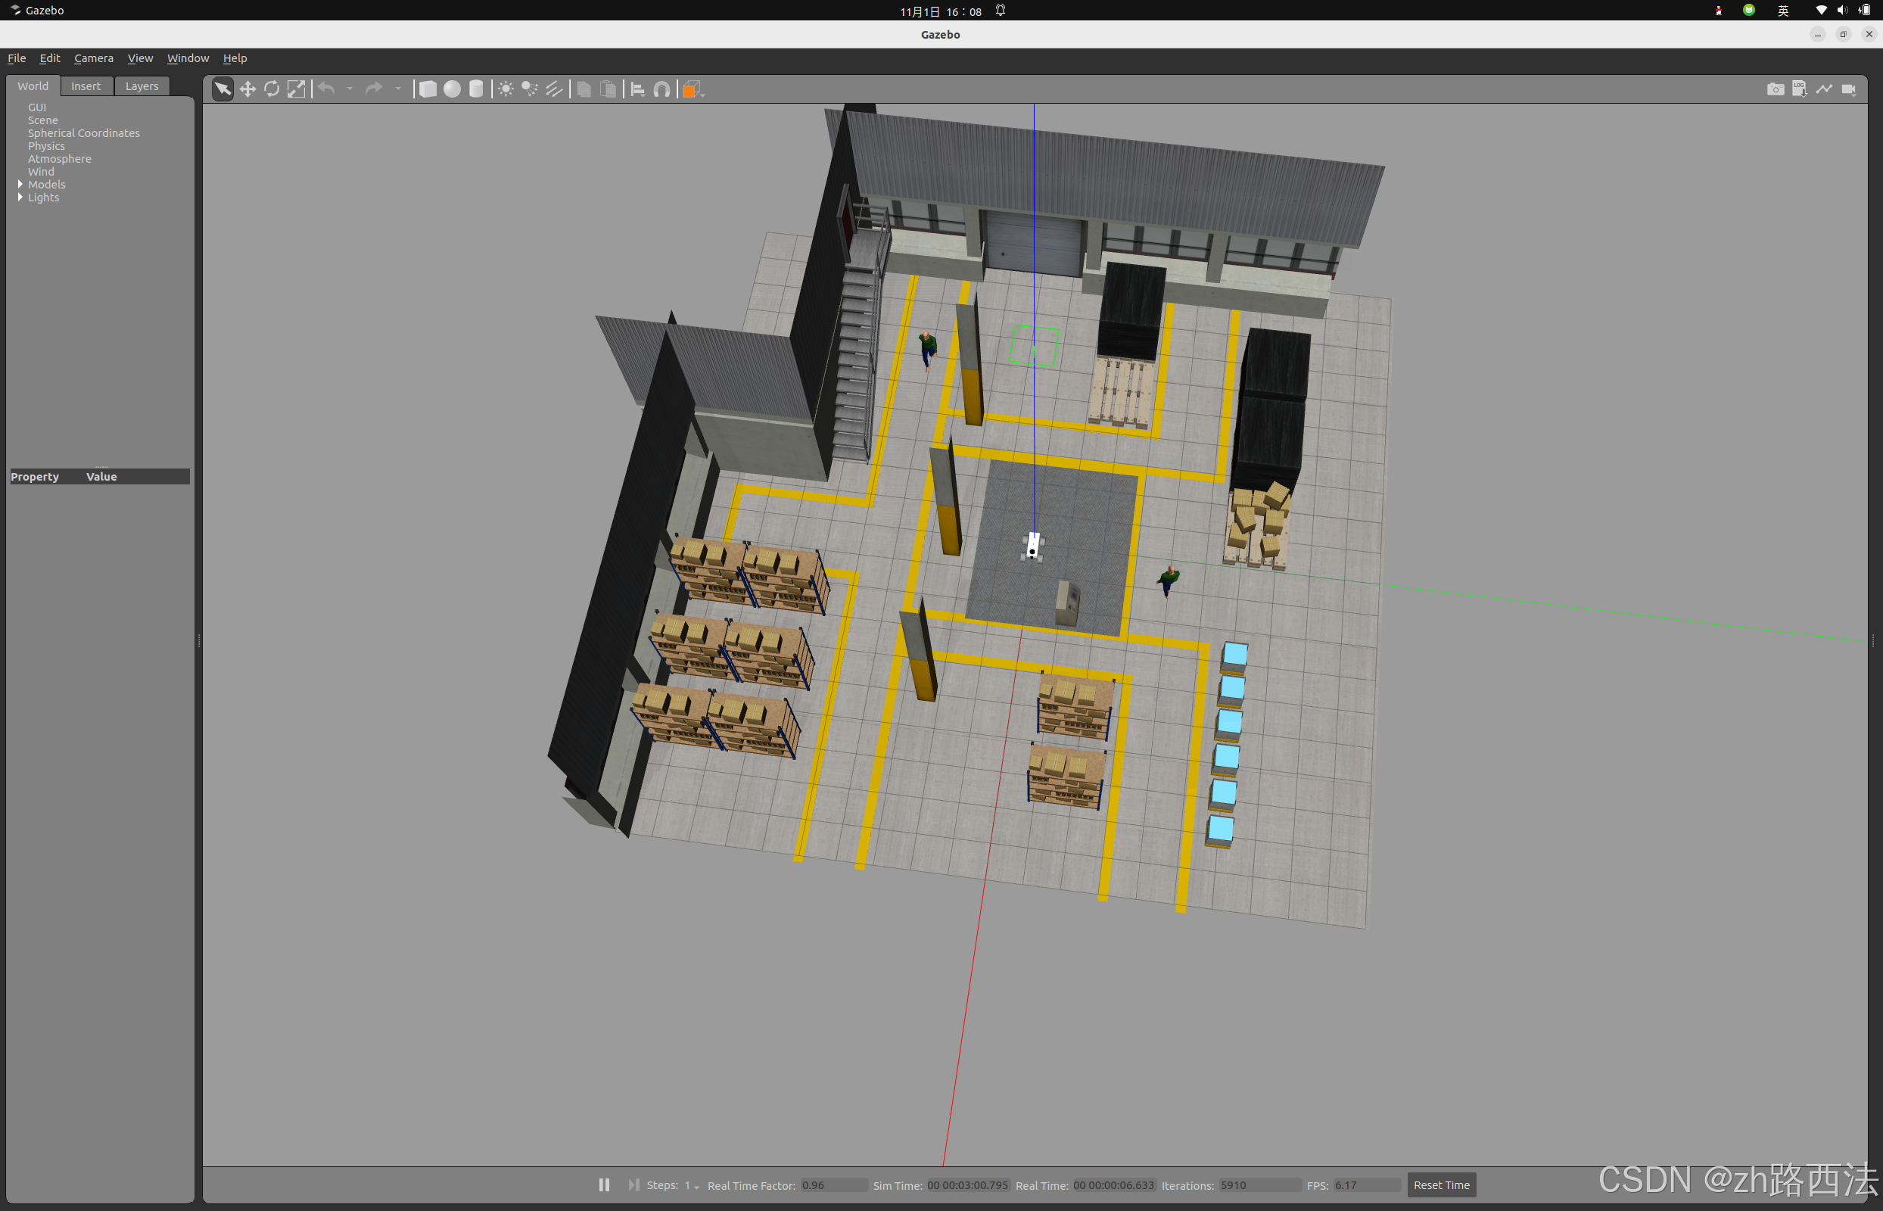Viewport: 1883px width, 1211px height.
Task: Select the Rotate mode tool
Action: point(272,89)
